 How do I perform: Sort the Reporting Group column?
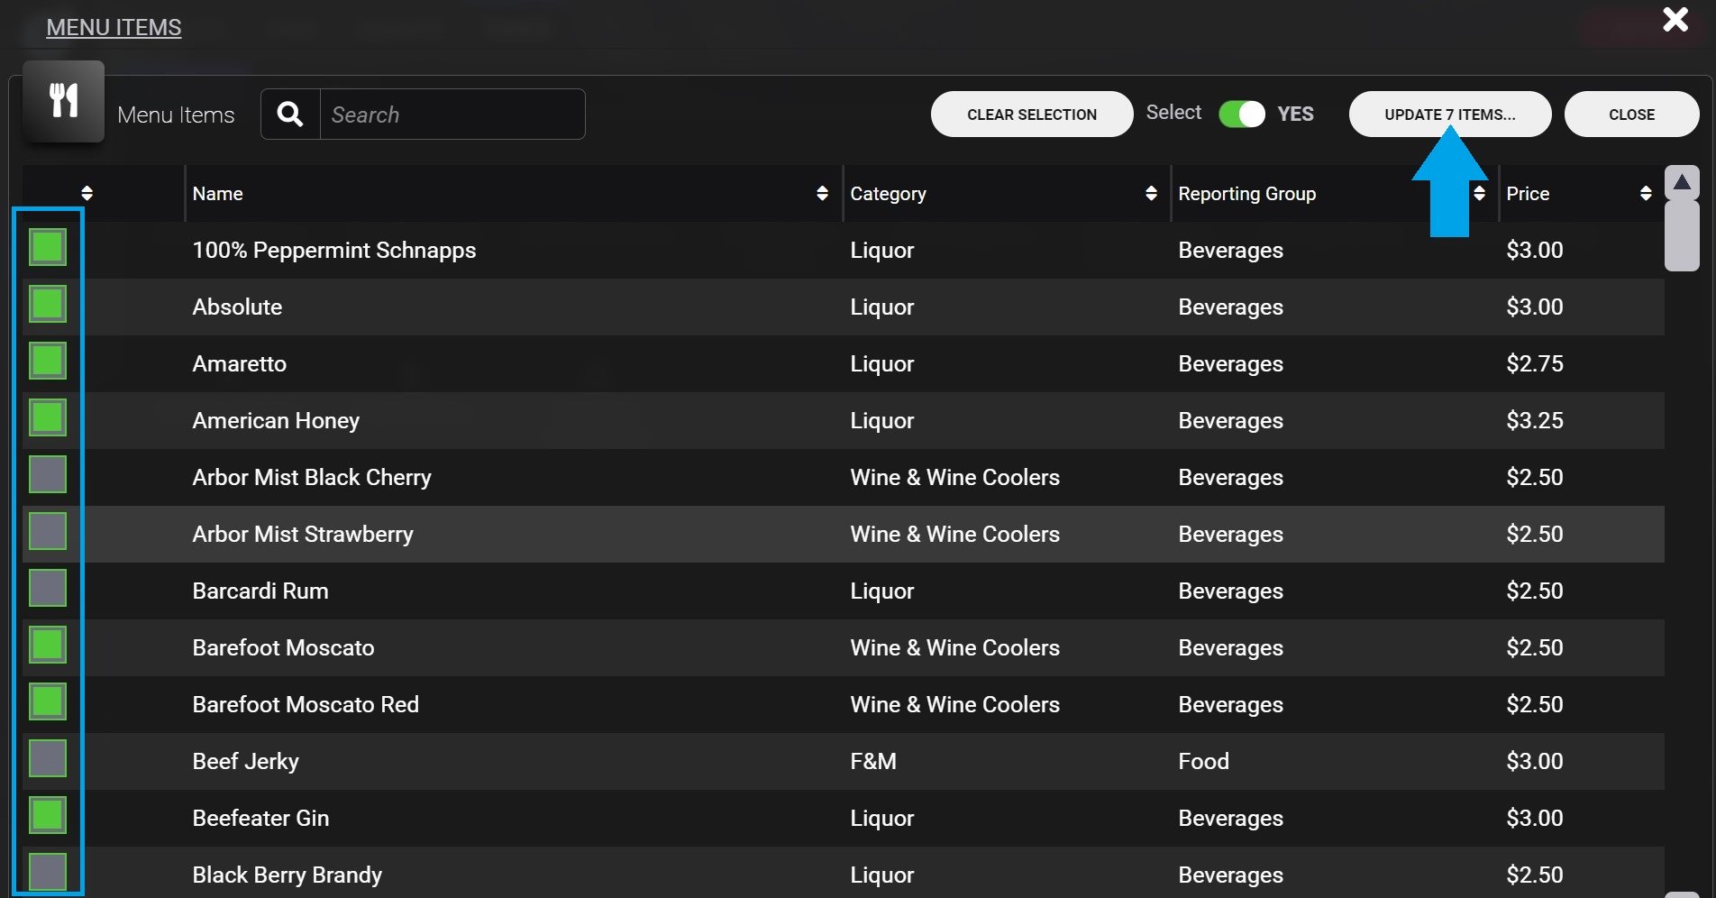(x=1478, y=193)
